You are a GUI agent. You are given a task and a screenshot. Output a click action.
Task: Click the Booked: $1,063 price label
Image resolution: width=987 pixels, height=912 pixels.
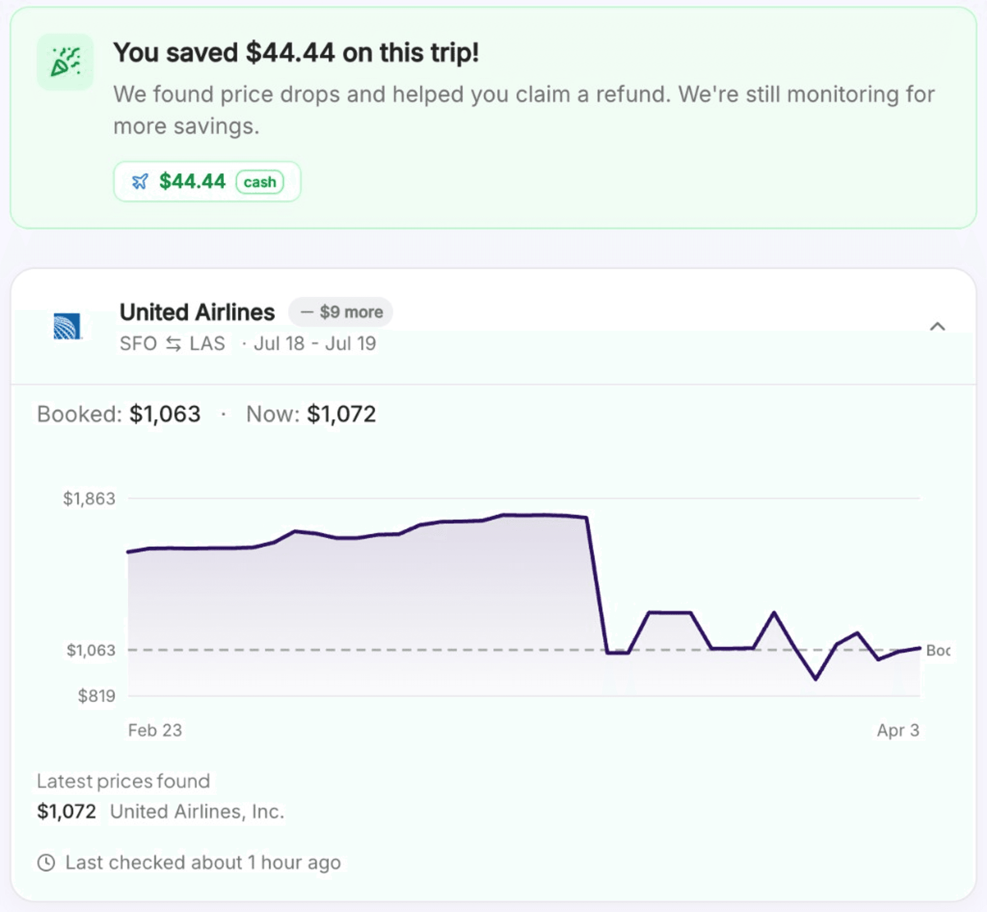120,414
